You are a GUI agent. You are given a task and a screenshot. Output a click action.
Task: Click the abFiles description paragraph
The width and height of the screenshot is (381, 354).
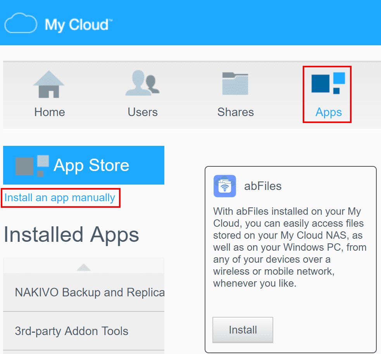[x=290, y=248]
